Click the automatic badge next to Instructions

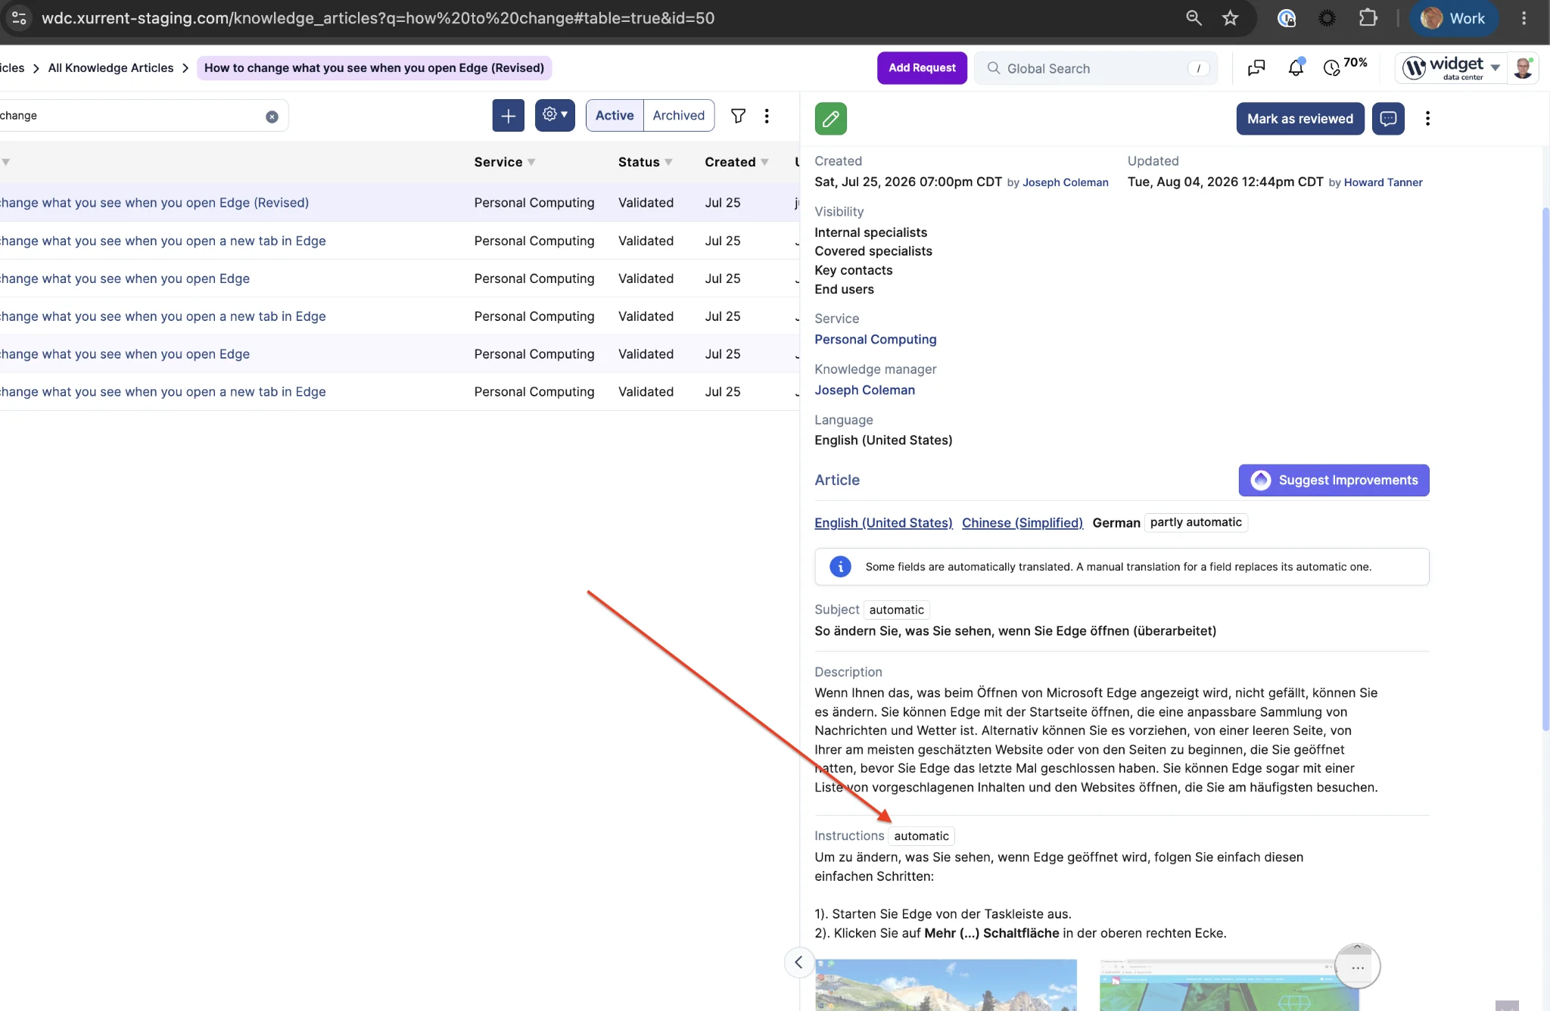[x=921, y=836]
